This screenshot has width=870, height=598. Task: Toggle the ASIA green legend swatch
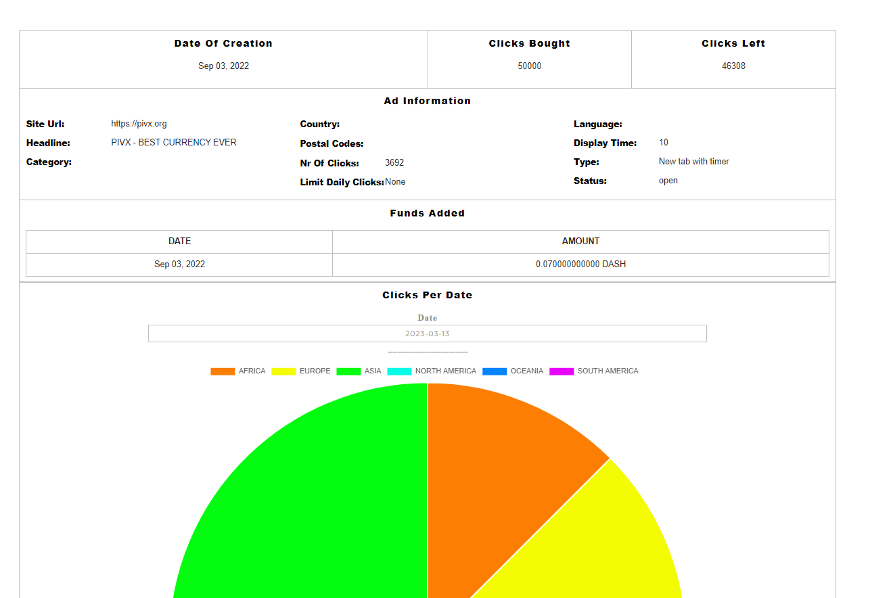(x=348, y=371)
